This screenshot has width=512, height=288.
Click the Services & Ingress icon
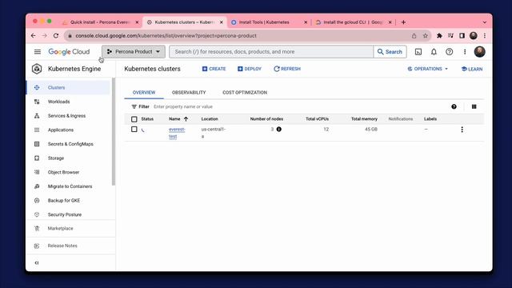(x=37, y=115)
